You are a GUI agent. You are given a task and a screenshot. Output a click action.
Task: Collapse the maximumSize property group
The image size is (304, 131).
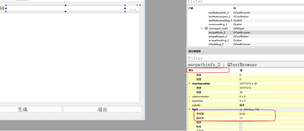pos(189,84)
